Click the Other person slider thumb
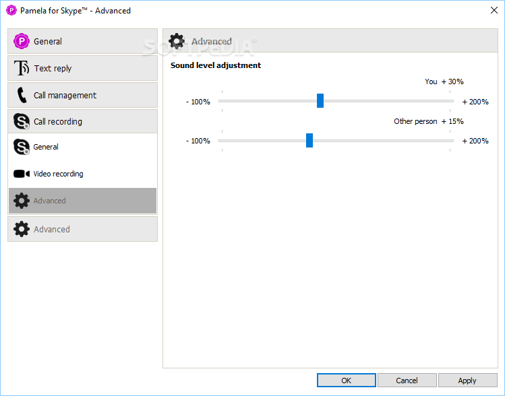The image size is (505, 396). [309, 140]
